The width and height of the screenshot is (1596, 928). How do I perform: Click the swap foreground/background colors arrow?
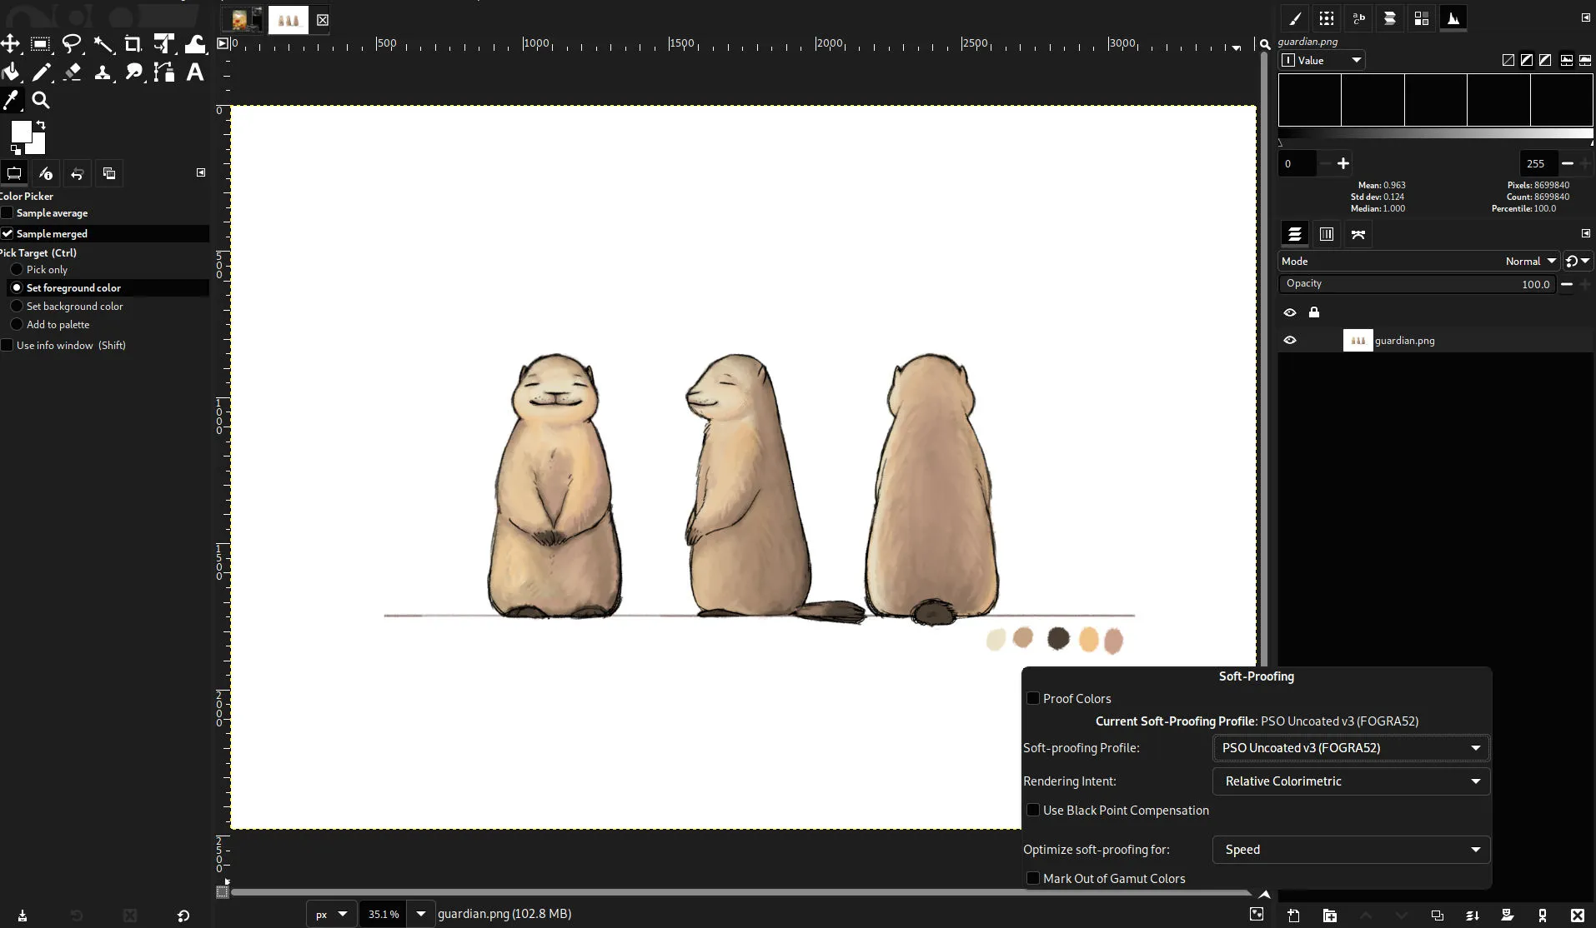[x=40, y=124]
